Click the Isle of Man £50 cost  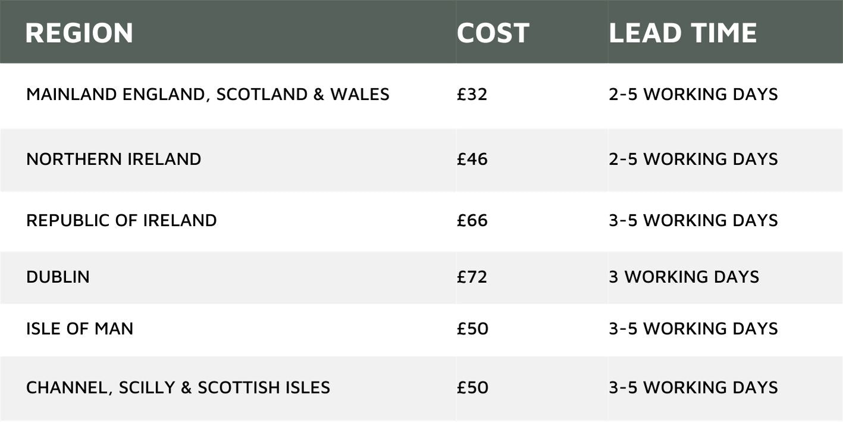[472, 329]
